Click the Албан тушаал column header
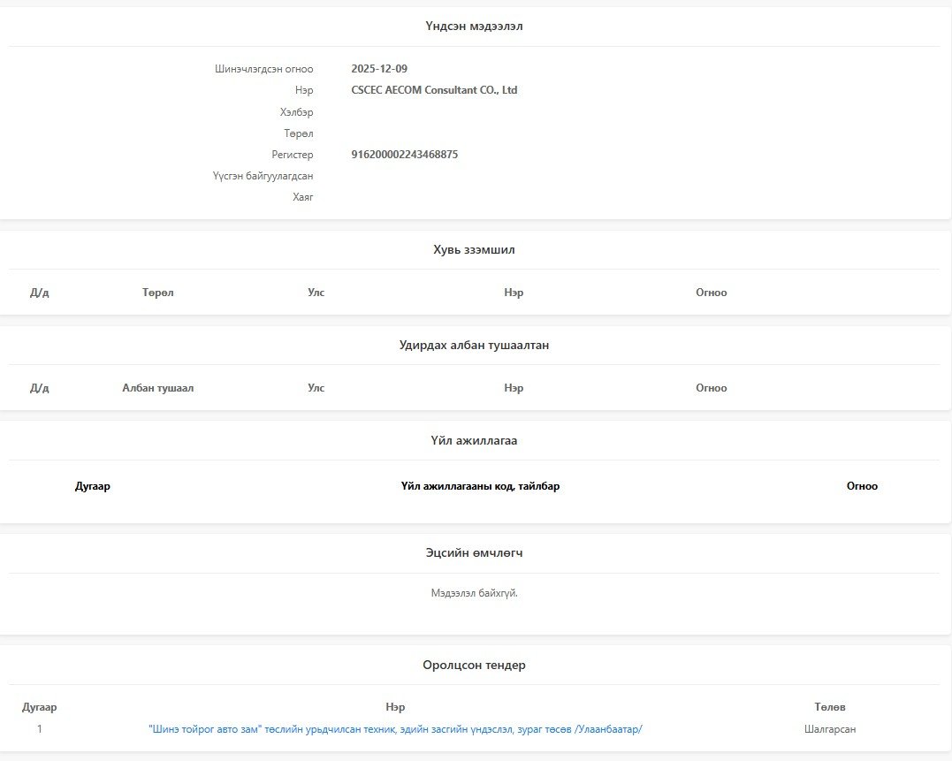This screenshot has height=761, width=952. point(157,388)
